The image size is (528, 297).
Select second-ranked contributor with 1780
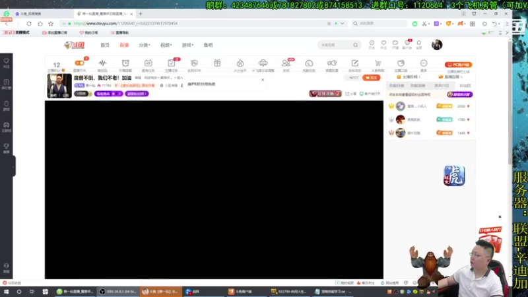(430, 119)
